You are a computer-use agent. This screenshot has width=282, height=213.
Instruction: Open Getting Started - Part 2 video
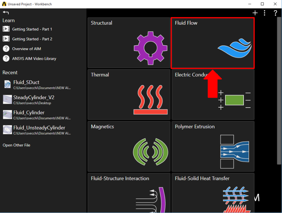(32, 39)
